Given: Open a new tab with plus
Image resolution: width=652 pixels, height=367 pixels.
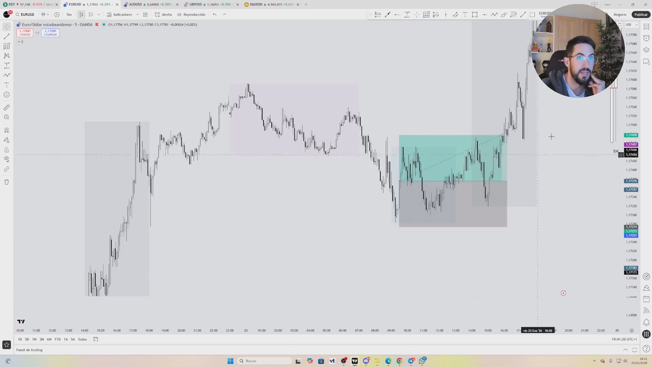Looking at the screenshot, I should point(306,4).
